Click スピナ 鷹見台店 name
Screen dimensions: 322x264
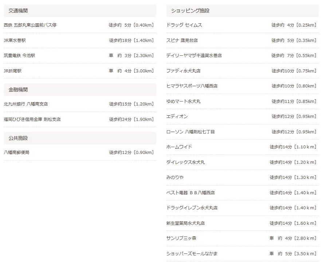pos(182,40)
